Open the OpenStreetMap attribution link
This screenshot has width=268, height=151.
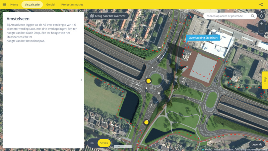tap(260, 150)
